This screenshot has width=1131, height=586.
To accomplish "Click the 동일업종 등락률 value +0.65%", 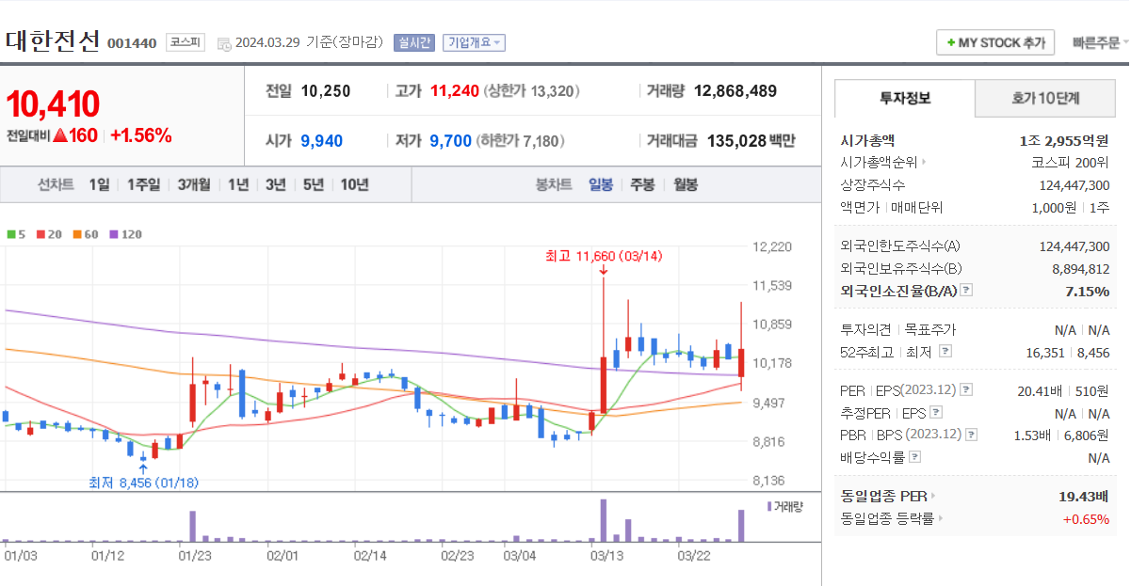I will (x=1086, y=518).
